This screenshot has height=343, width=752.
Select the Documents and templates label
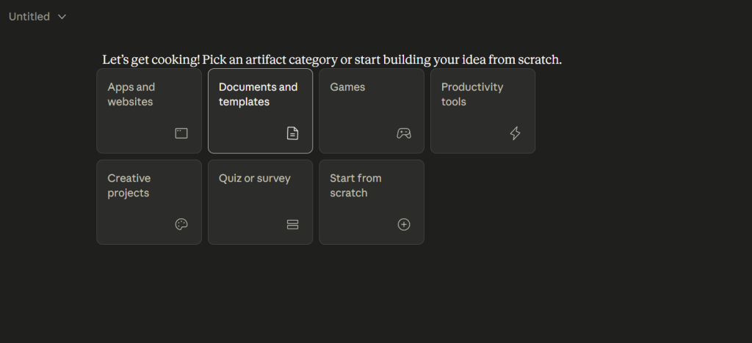[x=258, y=95]
